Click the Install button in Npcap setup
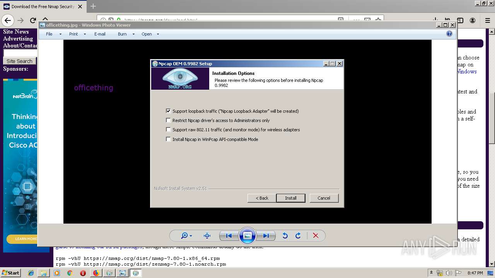The image size is (495, 278). coord(291,198)
